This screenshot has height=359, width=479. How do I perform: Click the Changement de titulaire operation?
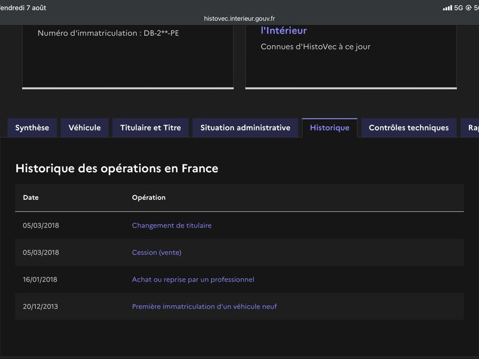coord(172,226)
